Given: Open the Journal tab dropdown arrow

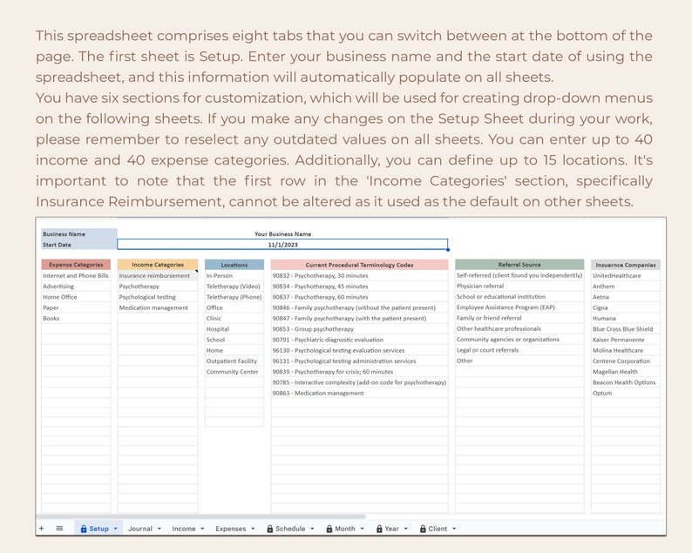Looking at the screenshot, I should (x=159, y=529).
